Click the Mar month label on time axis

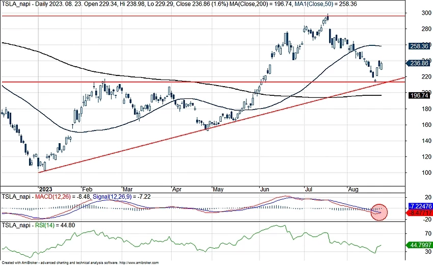127,189
